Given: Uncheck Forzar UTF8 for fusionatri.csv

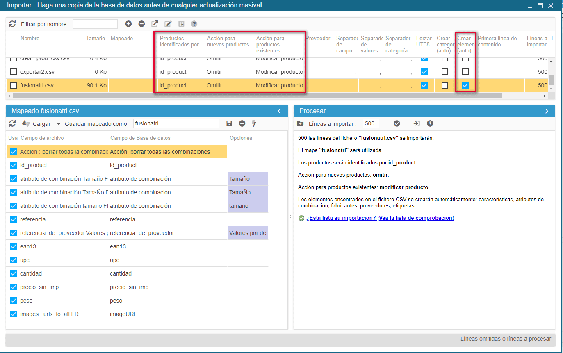Looking at the screenshot, I should click(424, 85).
